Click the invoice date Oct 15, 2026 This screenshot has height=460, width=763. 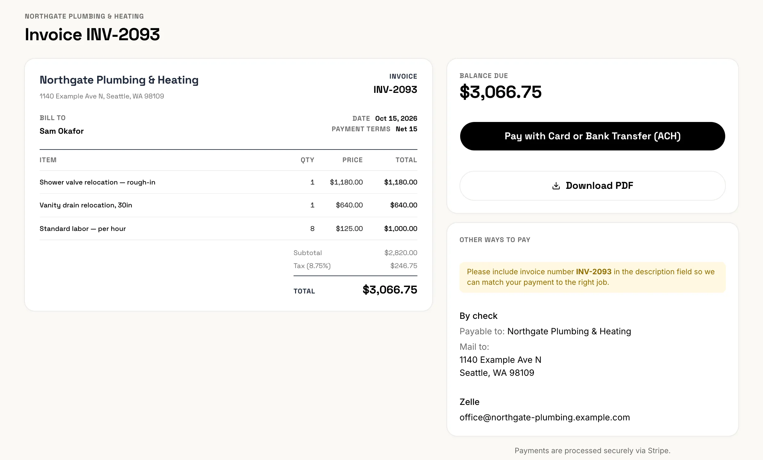pos(396,118)
